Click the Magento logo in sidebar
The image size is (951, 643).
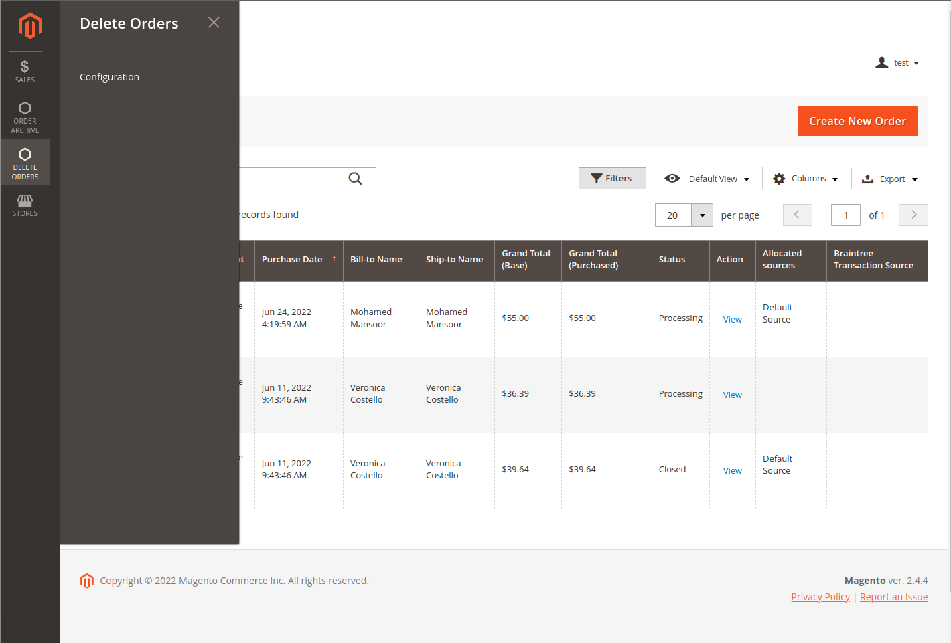click(x=30, y=26)
